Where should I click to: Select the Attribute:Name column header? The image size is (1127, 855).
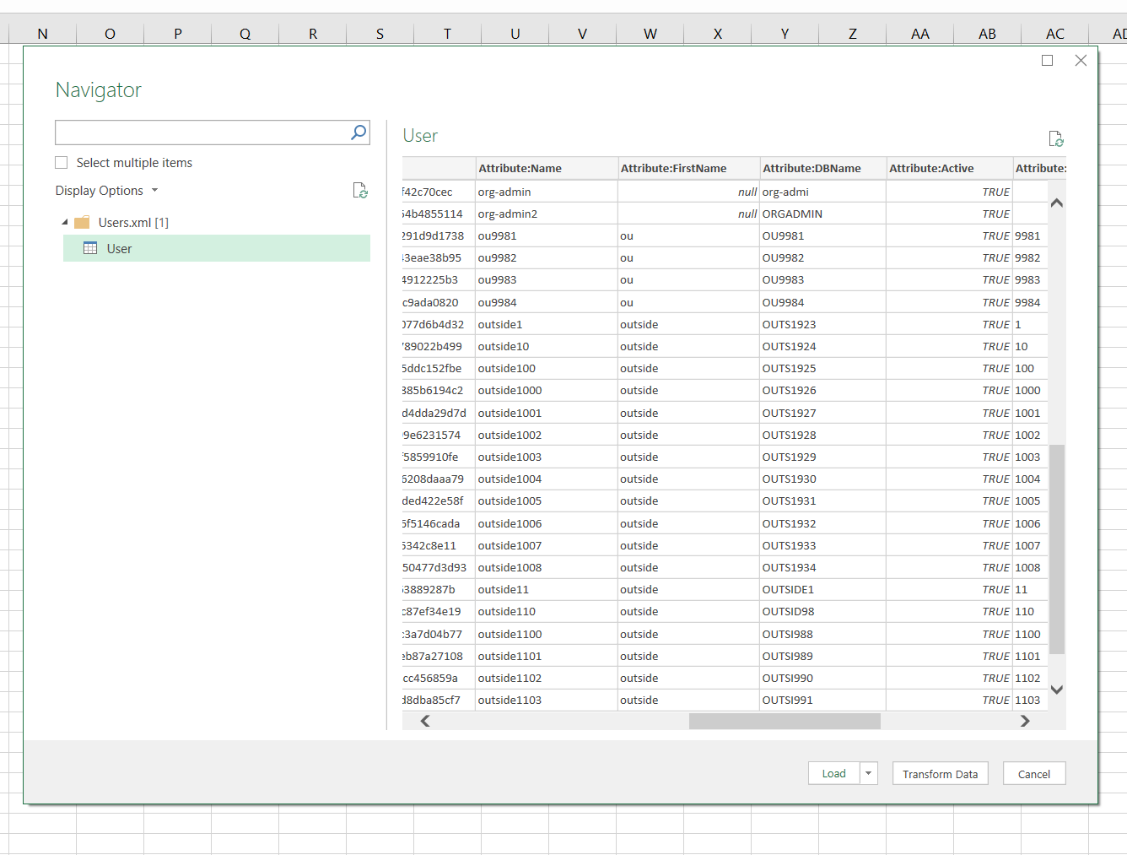[546, 168]
